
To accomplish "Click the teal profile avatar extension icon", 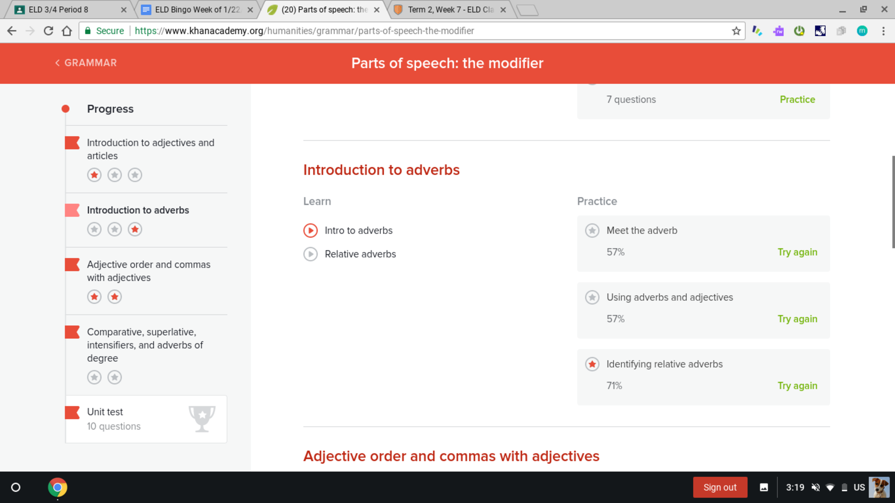I will [x=862, y=31].
